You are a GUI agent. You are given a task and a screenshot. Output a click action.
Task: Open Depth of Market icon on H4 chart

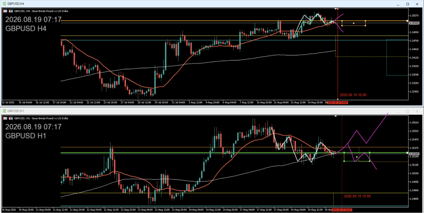[x=11, y=11]
